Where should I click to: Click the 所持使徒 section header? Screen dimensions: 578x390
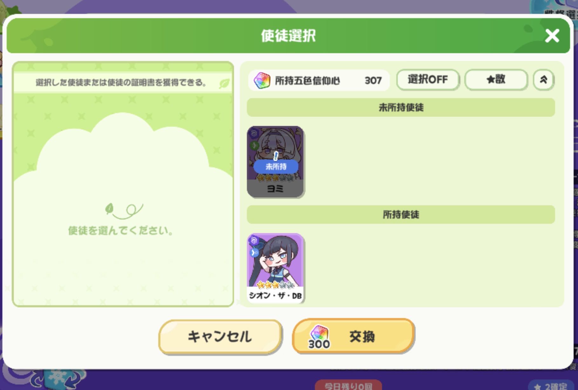point(401,215)
